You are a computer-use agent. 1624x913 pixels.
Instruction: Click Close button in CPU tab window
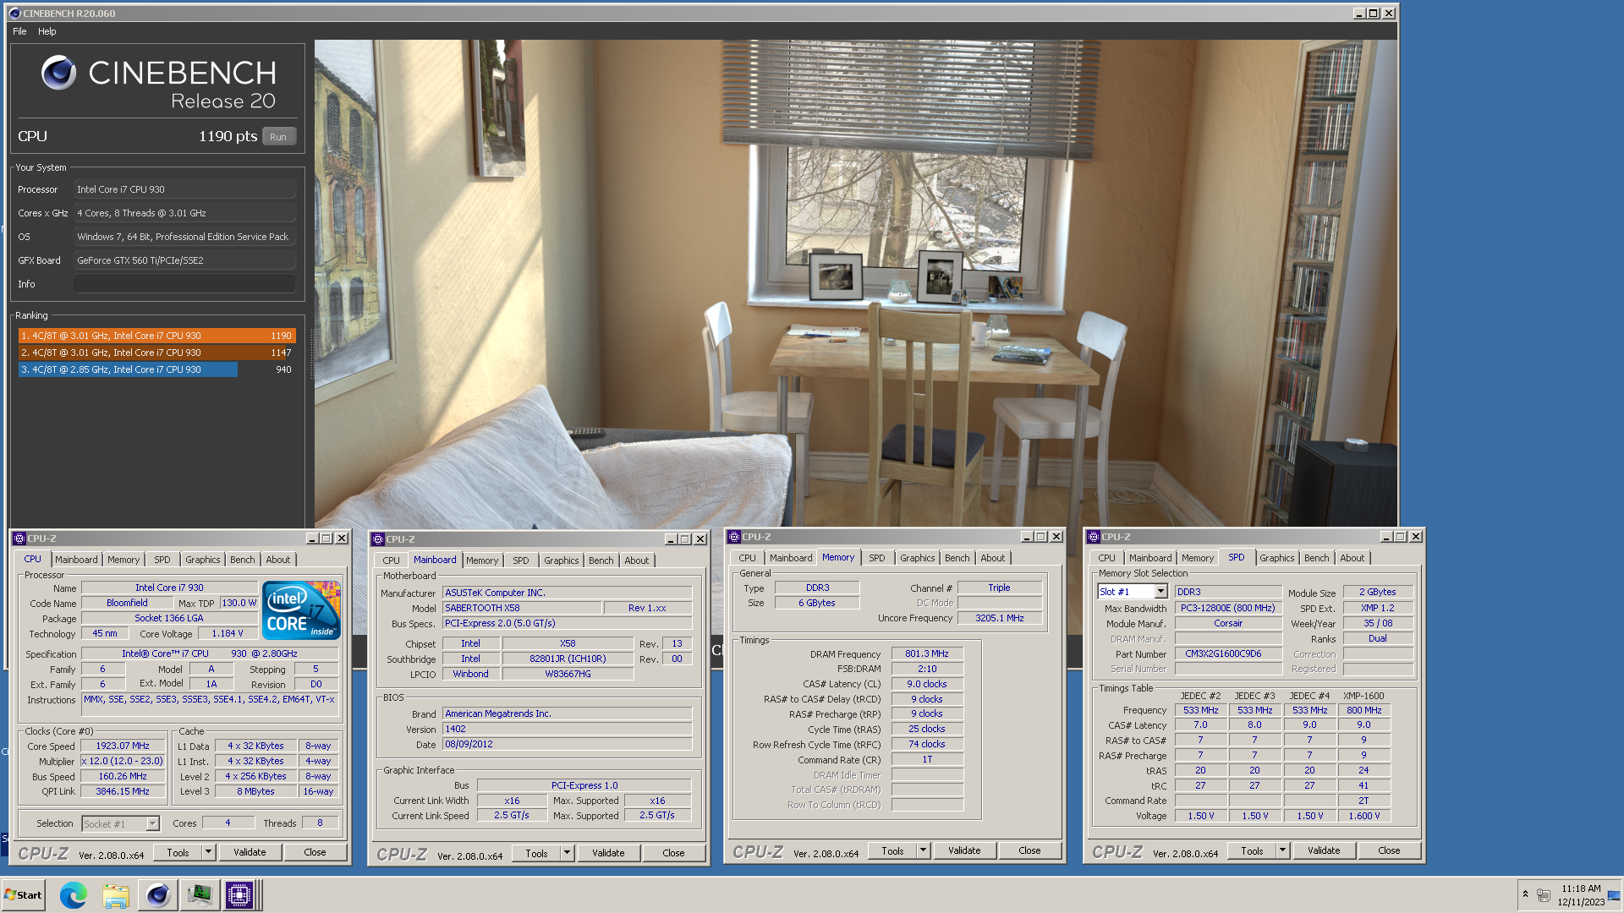[315, 853]
